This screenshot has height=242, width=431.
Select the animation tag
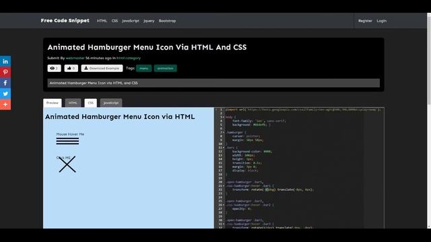click(x=166, y=69)
